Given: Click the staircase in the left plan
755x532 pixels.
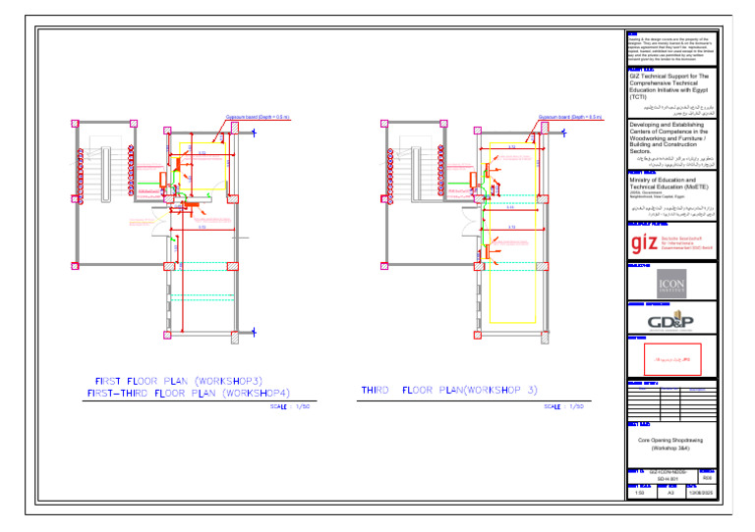Looking at the screenshot, I should tap(105, 174).
